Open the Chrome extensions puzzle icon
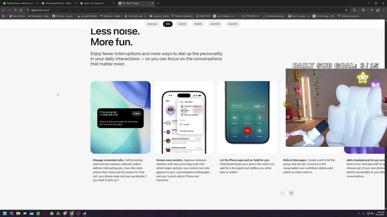The width and height of the screenshot is (387, 217). [354, 10]
